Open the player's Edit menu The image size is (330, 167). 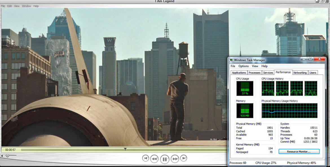click(10, 6)
